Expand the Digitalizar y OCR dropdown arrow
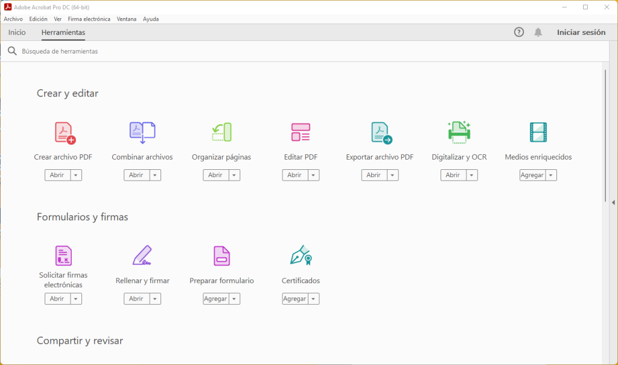 [x=472, y=175]
